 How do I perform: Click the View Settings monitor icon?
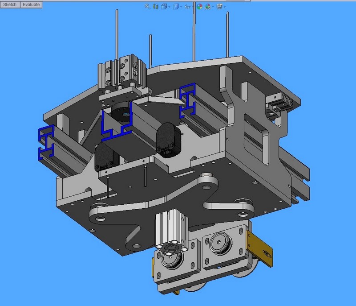pyautogui.click(x=219, y=7)
